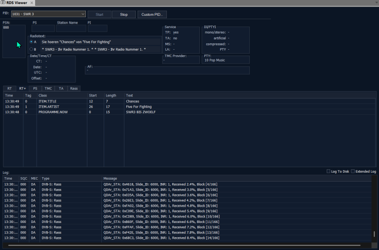Switch to the RT+ tab

pos(23,89)
